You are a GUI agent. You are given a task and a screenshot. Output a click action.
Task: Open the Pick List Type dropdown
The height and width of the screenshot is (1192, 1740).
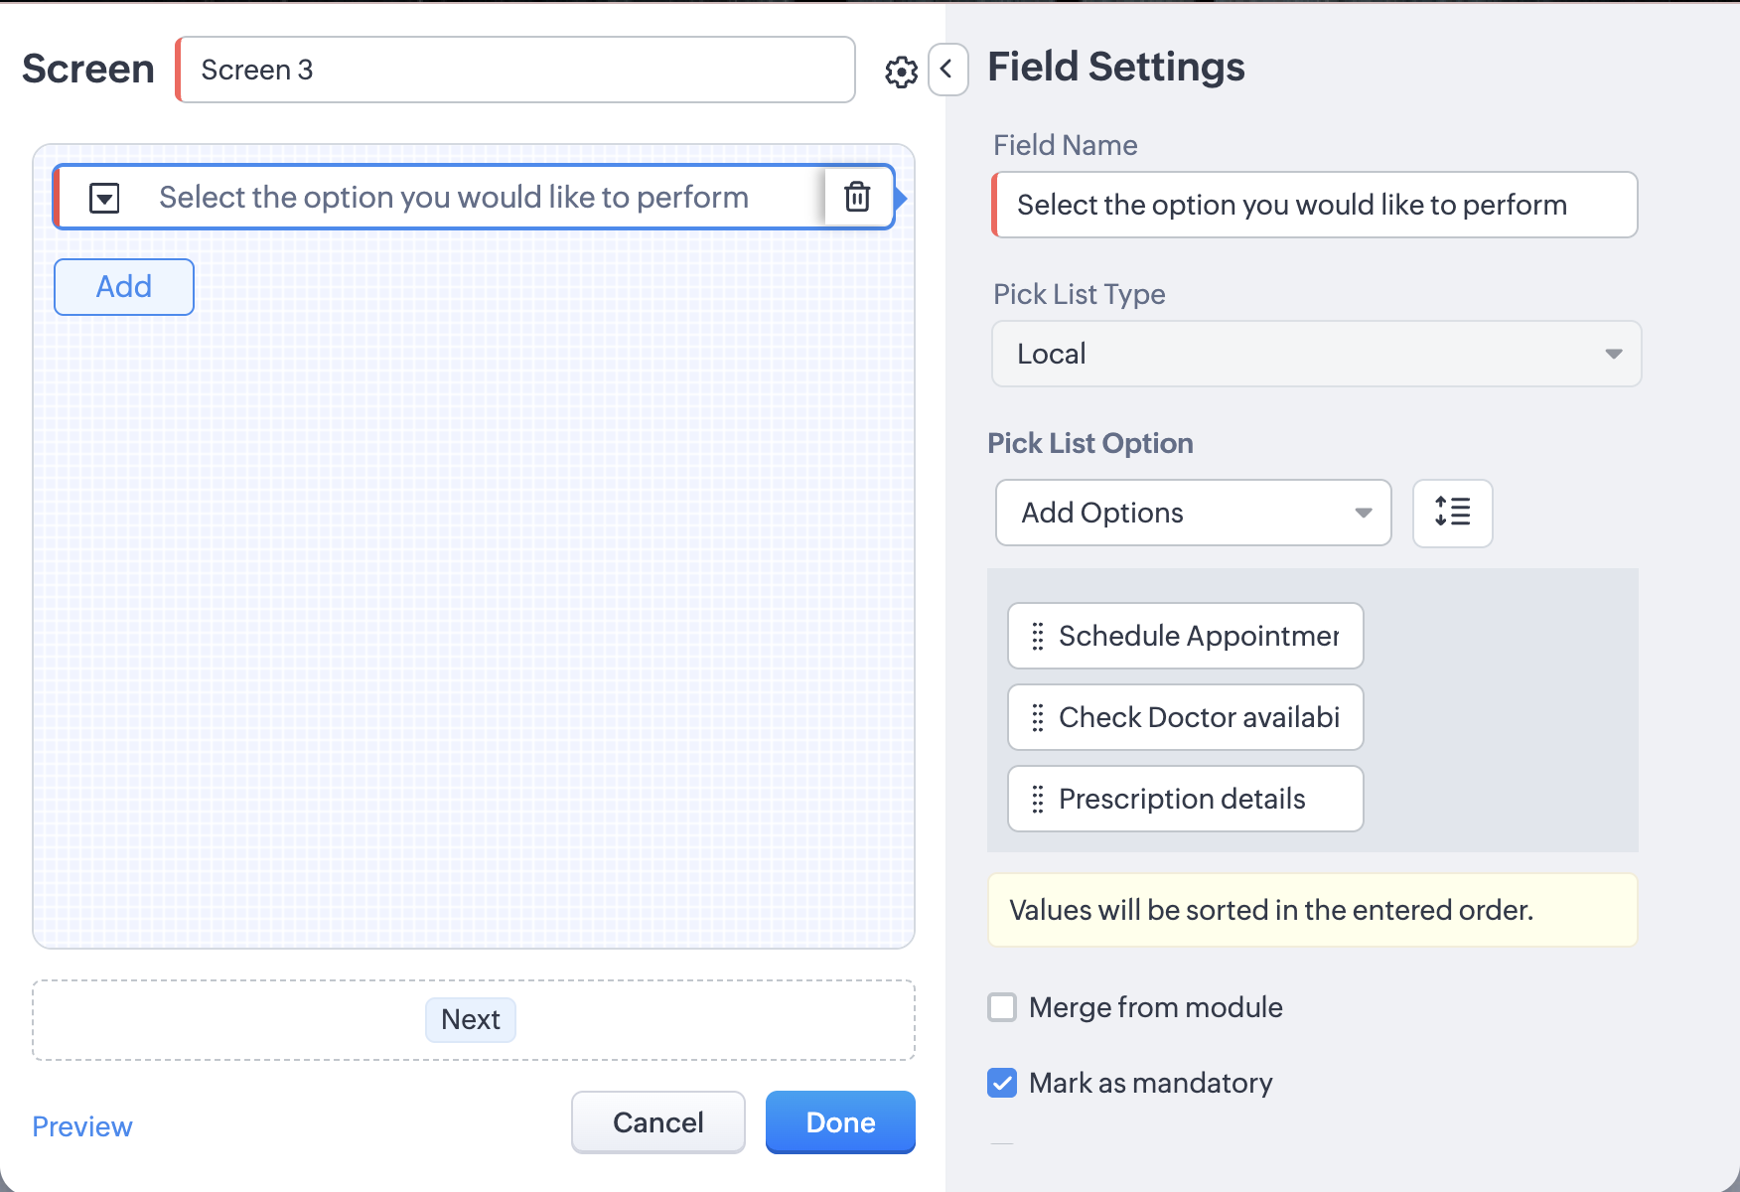tap(1316, 354)
